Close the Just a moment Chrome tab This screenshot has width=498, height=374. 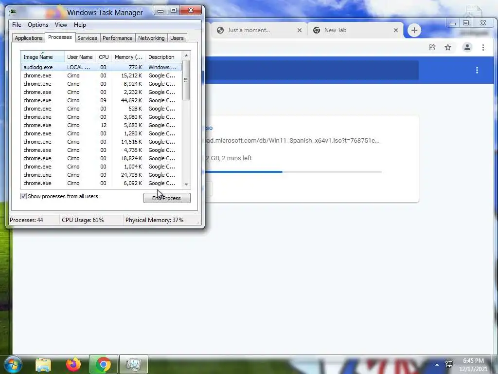coord(299,30)
